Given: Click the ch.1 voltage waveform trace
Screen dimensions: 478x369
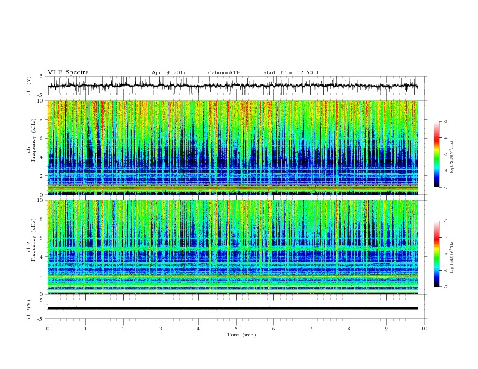Looking at the screenshot, I should click(x=232, y=86).
